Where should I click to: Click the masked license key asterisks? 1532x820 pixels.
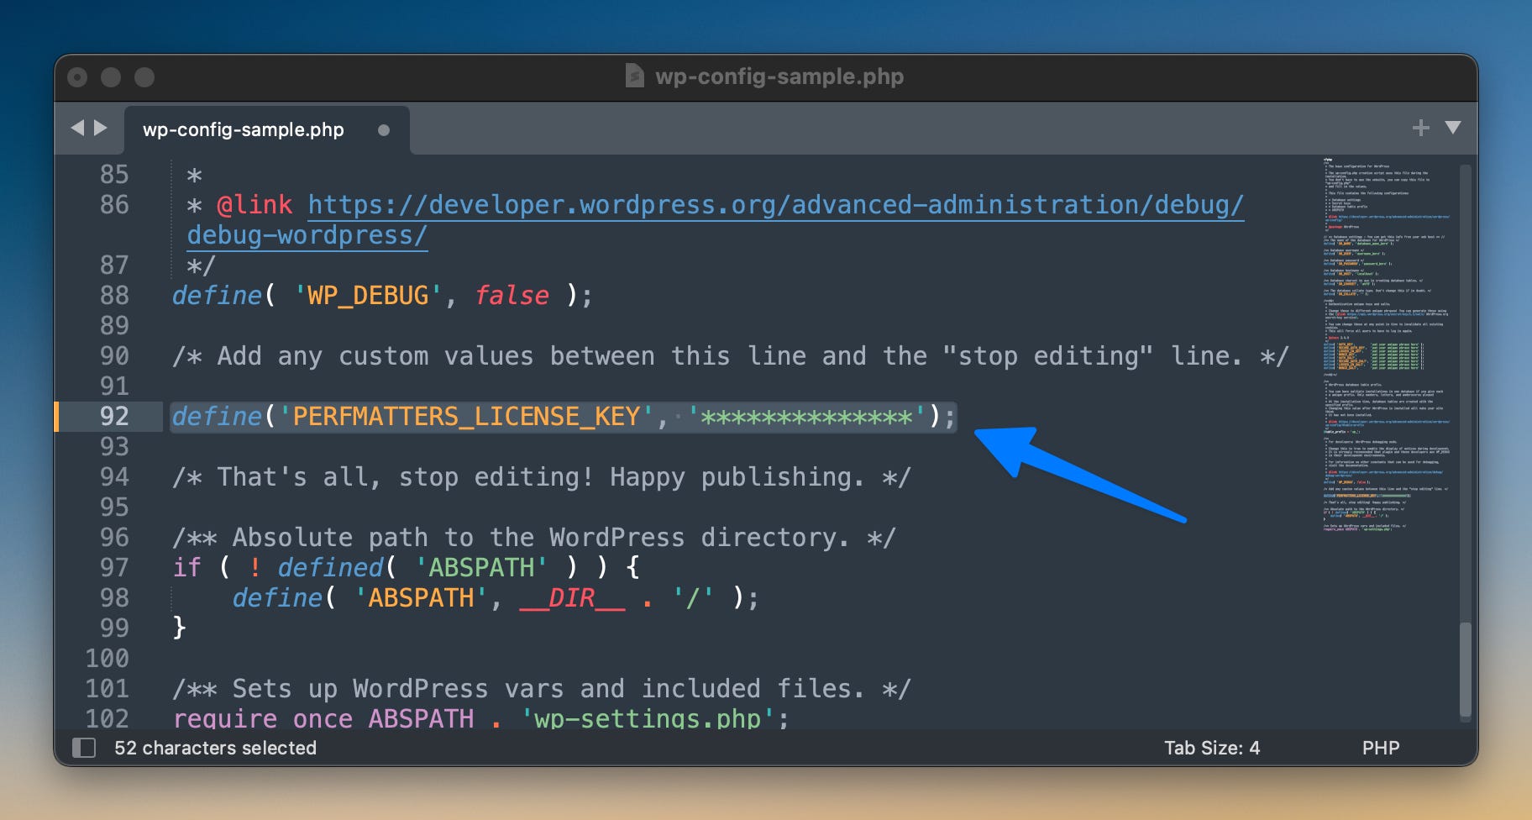(x=806, y=417)
